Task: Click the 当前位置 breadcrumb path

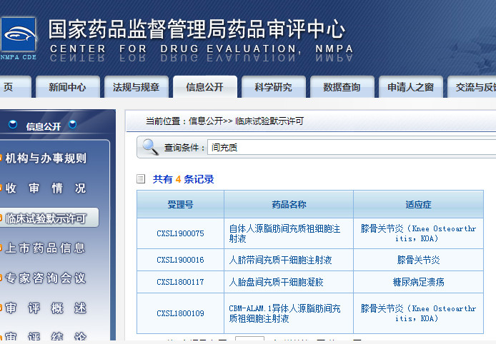Action: 224,121
